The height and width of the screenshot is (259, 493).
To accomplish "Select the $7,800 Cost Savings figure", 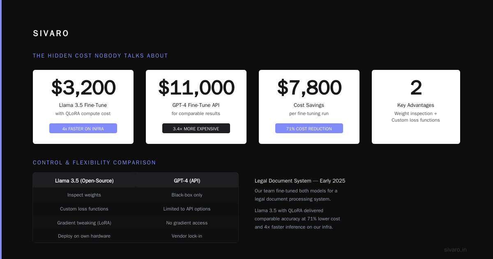I will click(x=309, y=88).
